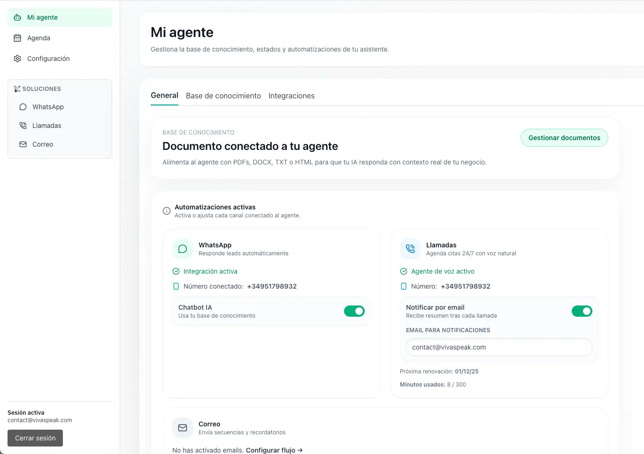Screen dimensions: 644x454
Task: Click the Correo card envelope icon
Action: (183, 428)
